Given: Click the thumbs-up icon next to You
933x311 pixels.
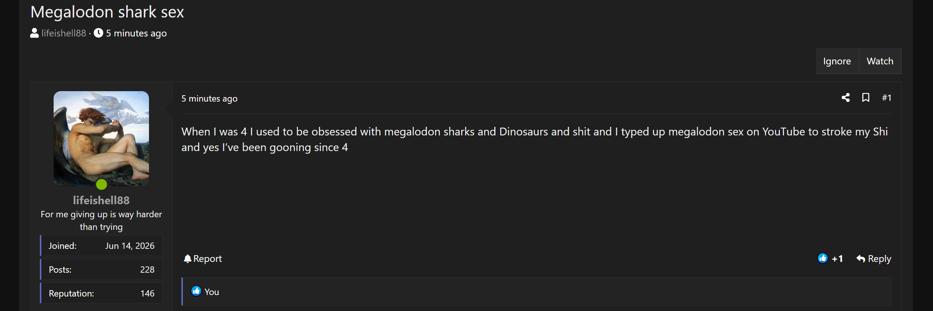Looking at the screenshot, I should tap(196, 291).
